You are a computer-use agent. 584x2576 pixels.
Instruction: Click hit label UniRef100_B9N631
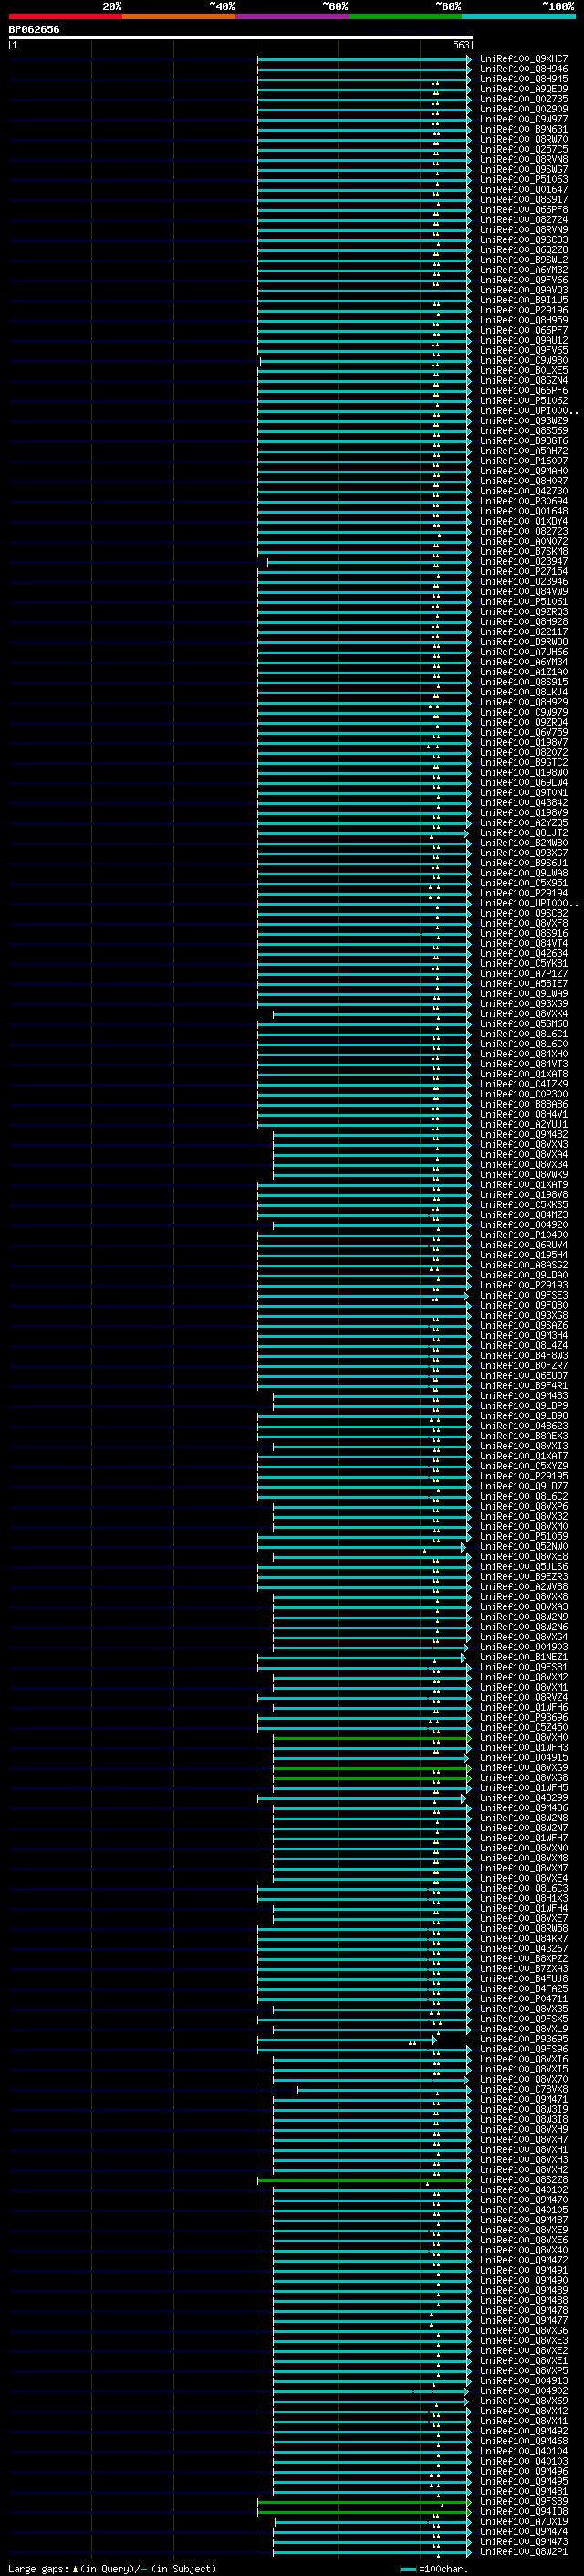tap(524, 129)
